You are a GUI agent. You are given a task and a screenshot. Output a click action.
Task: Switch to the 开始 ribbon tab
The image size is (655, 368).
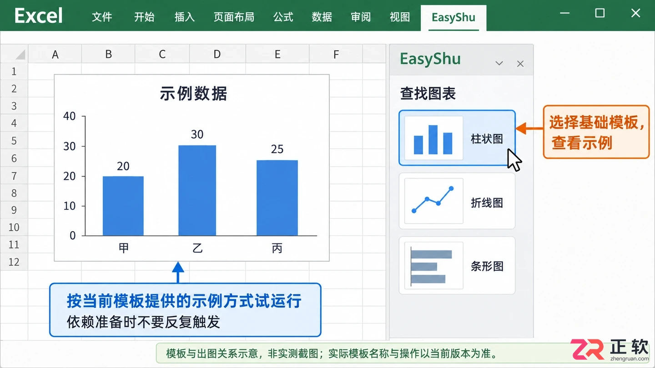[x=144, y=17]
